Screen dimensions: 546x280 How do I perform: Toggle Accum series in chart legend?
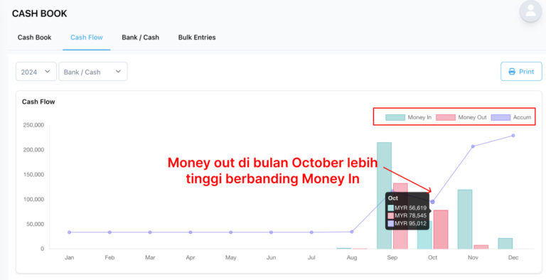click(x=511, y=117)
